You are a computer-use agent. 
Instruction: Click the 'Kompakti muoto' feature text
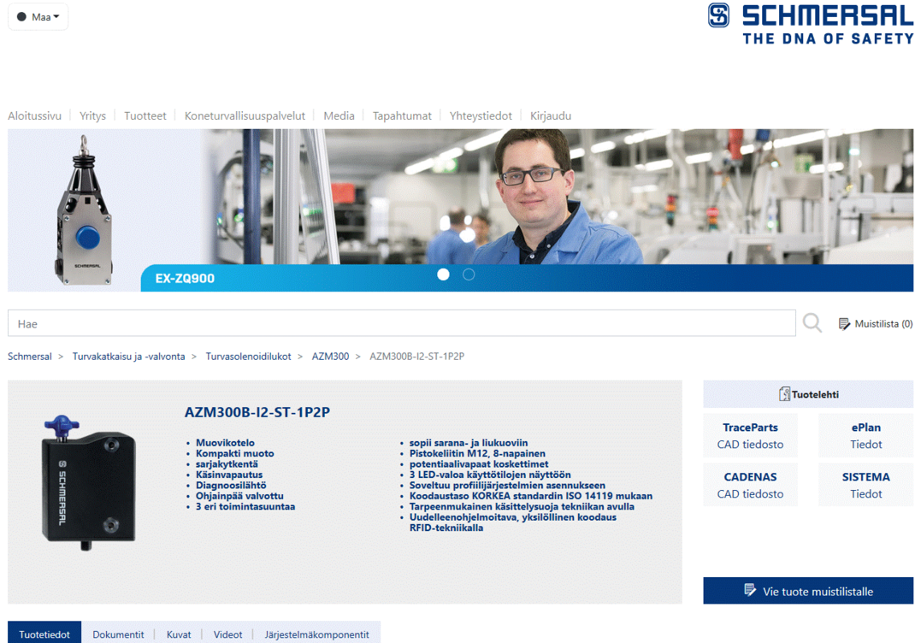pos(234,453)
